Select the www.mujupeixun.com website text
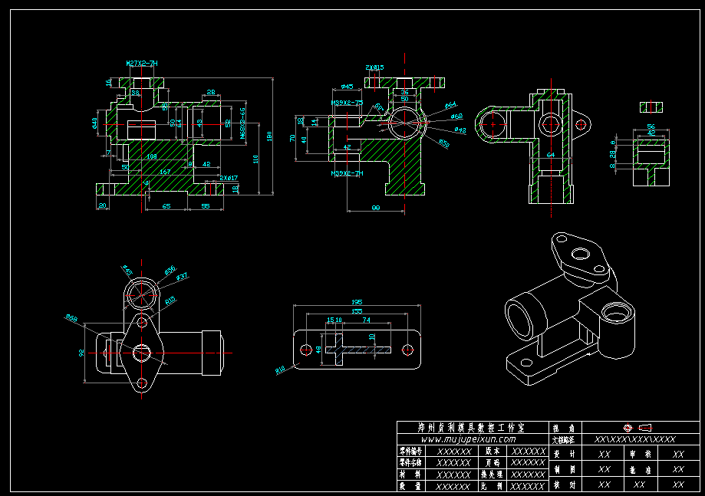Image resolution: width=705 pixels, height=496 pixels. tap(468, 439)
